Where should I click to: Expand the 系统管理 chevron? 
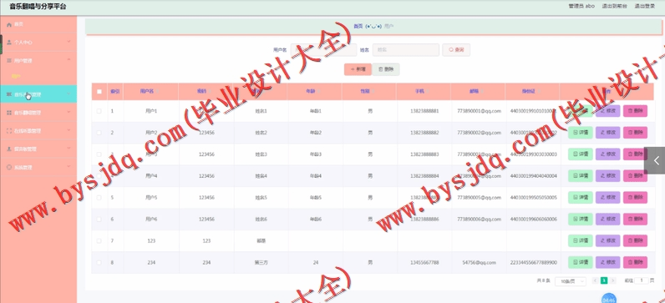pyautogui.click(x=69, y=167)
